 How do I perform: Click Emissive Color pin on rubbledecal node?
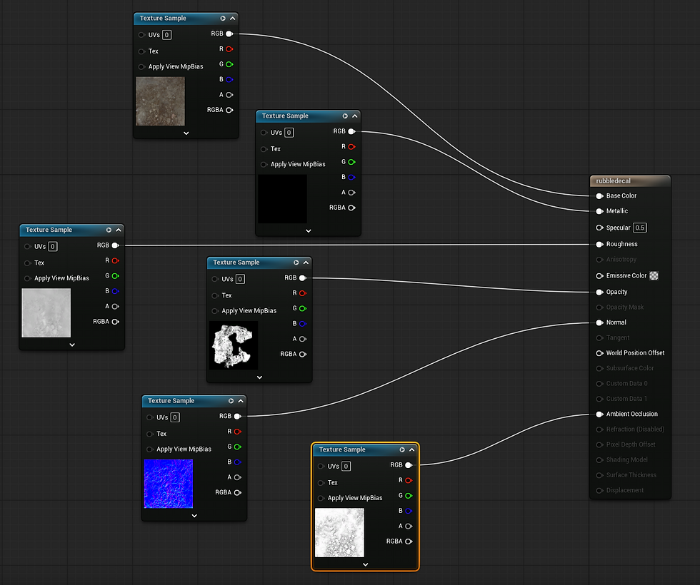pyautogui.click(x=599, y=276)
